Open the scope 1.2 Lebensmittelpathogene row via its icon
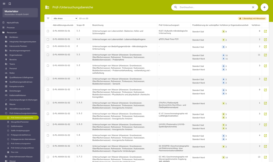Screen dimensions: 273x162 pyautogui.click(x=265, y=40)
